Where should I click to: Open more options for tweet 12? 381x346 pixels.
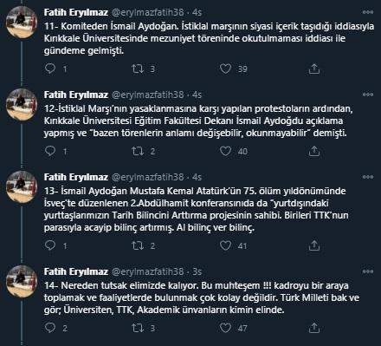pyautogui.click(x=368, y=95)
